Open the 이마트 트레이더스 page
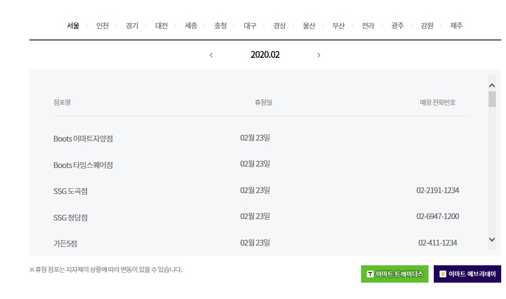The width and height of the screenshot is (506, 299). 395,274
